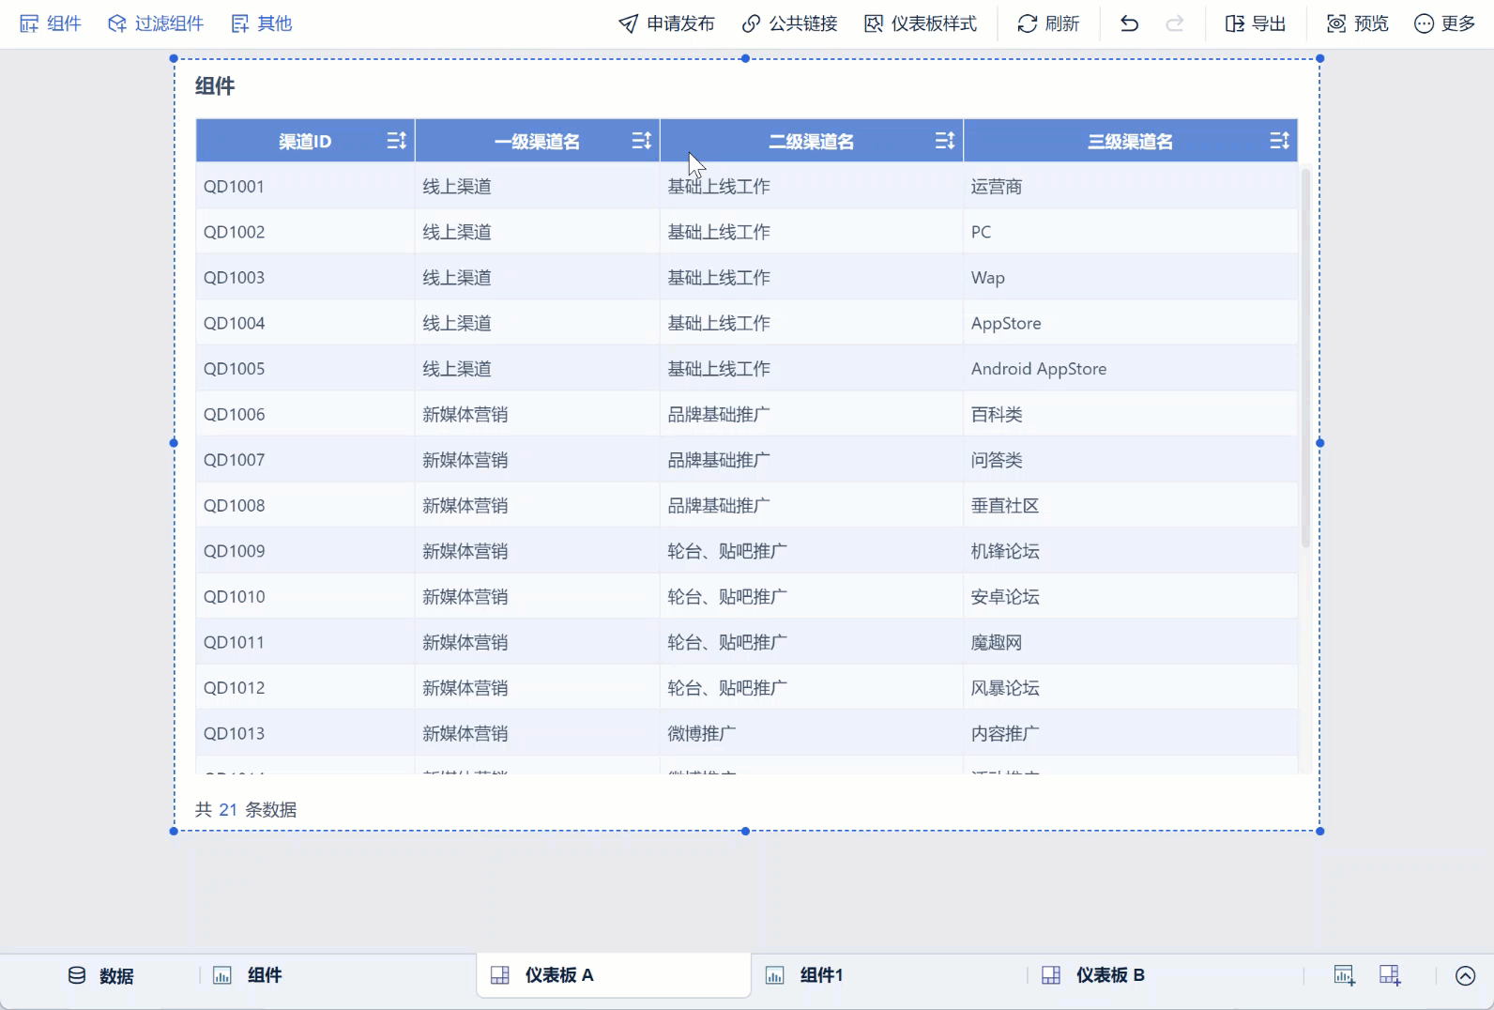The image size is (1494, 1010).
Task: Undo the last action
Action: [1129, 23]
